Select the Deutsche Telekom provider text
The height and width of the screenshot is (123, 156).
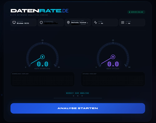click(80, 22)
